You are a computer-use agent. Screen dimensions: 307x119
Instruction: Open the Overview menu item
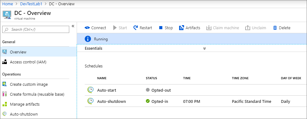pos(38,52)
